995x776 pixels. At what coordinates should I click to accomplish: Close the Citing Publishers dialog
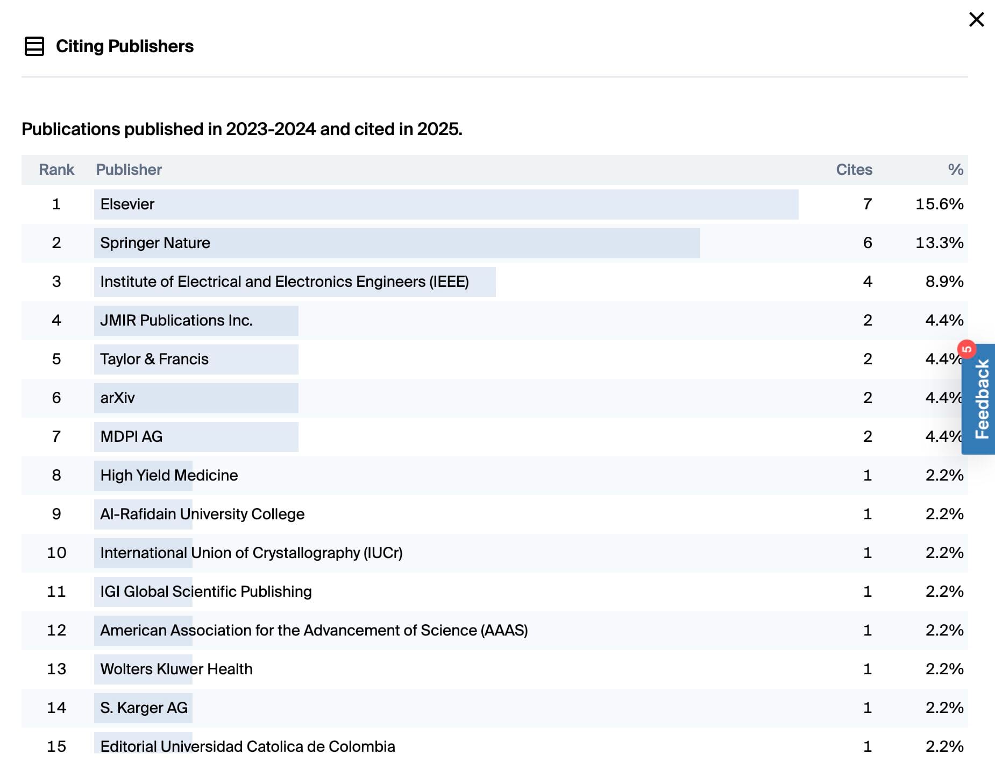[x=976, y=19]
